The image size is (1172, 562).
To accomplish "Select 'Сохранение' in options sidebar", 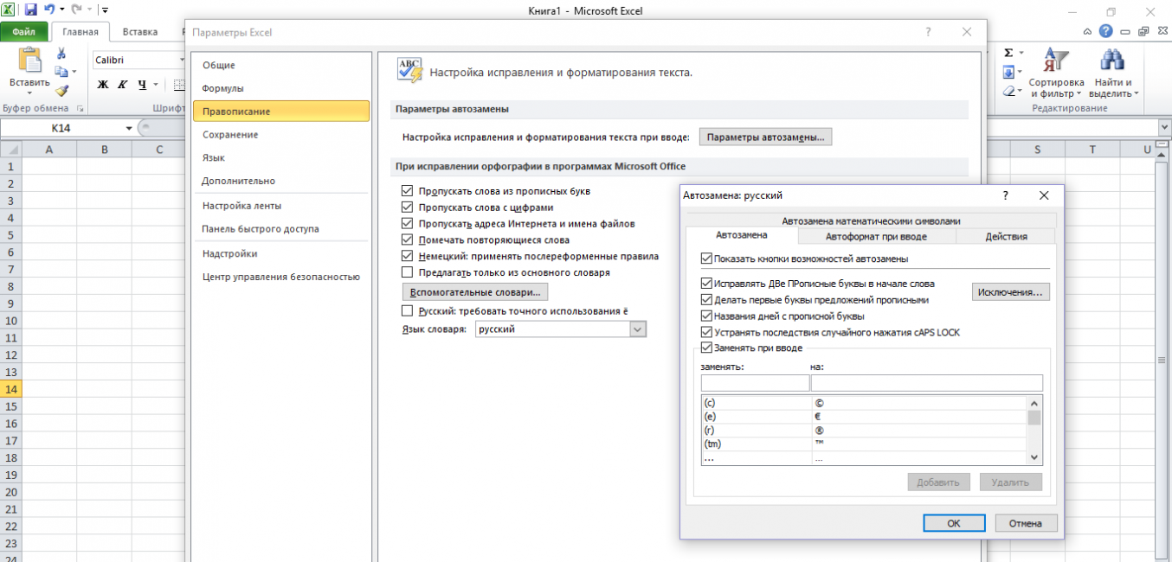I will click(x=230, y=135).
